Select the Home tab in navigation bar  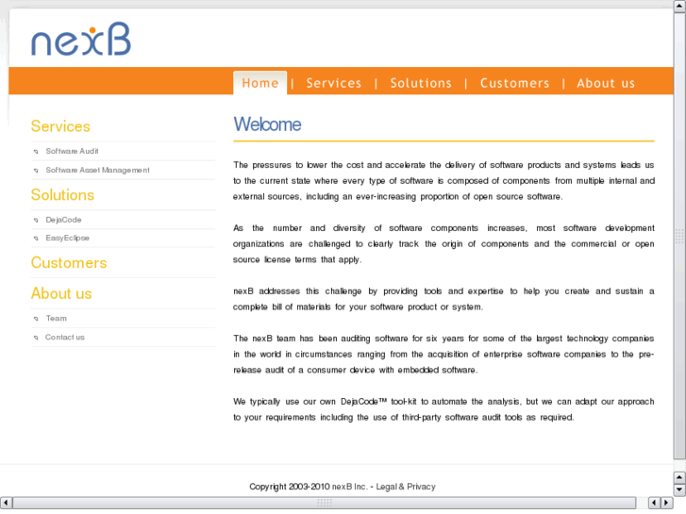[x=259, y=83]
